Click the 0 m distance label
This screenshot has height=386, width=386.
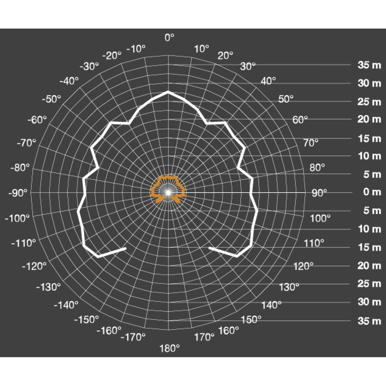click(372, 192)
